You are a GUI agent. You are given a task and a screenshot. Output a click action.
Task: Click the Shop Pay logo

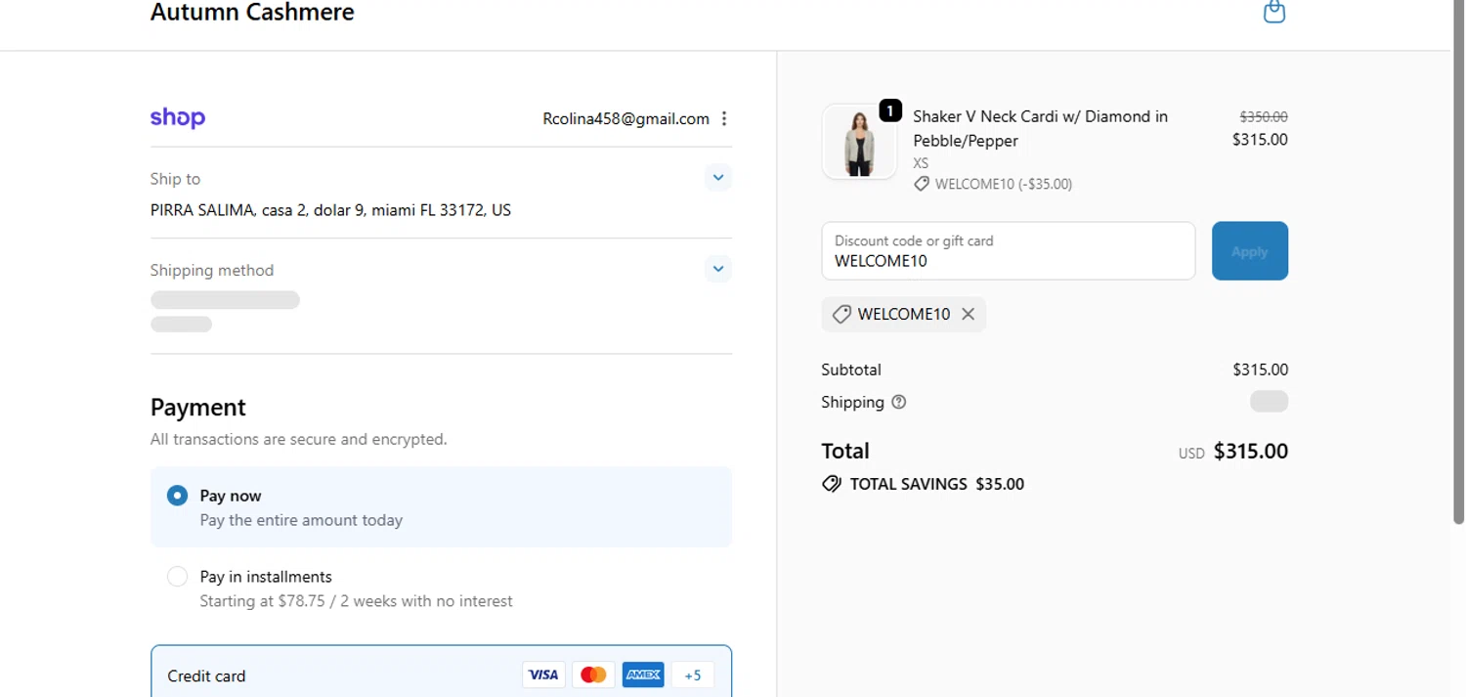point(178,118)
